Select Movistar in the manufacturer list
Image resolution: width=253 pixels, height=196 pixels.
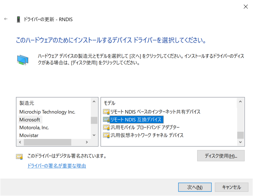pos(29,135)
